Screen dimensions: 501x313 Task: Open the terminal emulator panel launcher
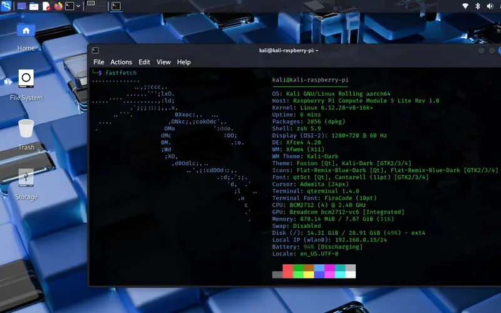pos(70,6)
